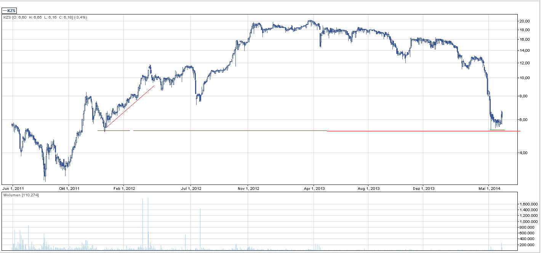
Task: Click the 1.600.000 volume axis label
Action: click(529, 204)
